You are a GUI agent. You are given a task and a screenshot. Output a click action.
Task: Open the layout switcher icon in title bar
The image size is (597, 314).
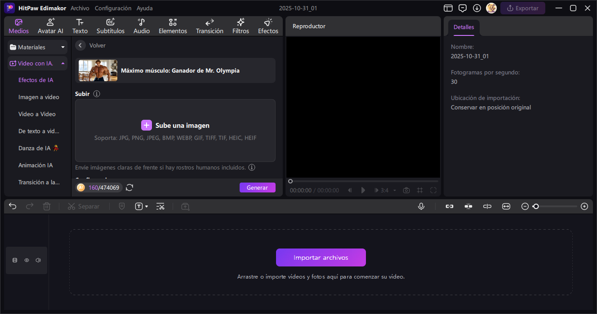point(448,8)
